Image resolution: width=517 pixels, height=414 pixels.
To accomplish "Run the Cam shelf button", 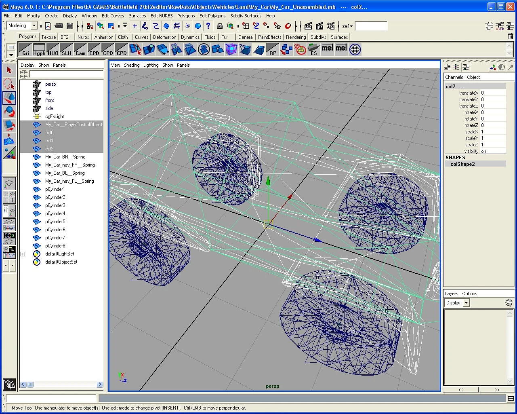I will [x=80, y=50].
